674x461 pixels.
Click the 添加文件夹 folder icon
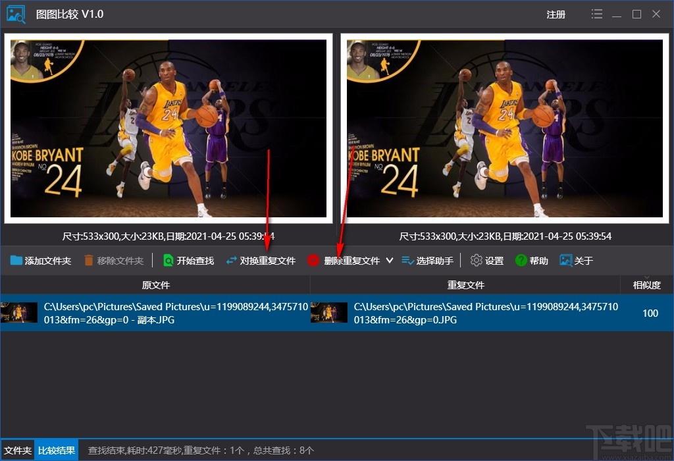coord(16,260)
